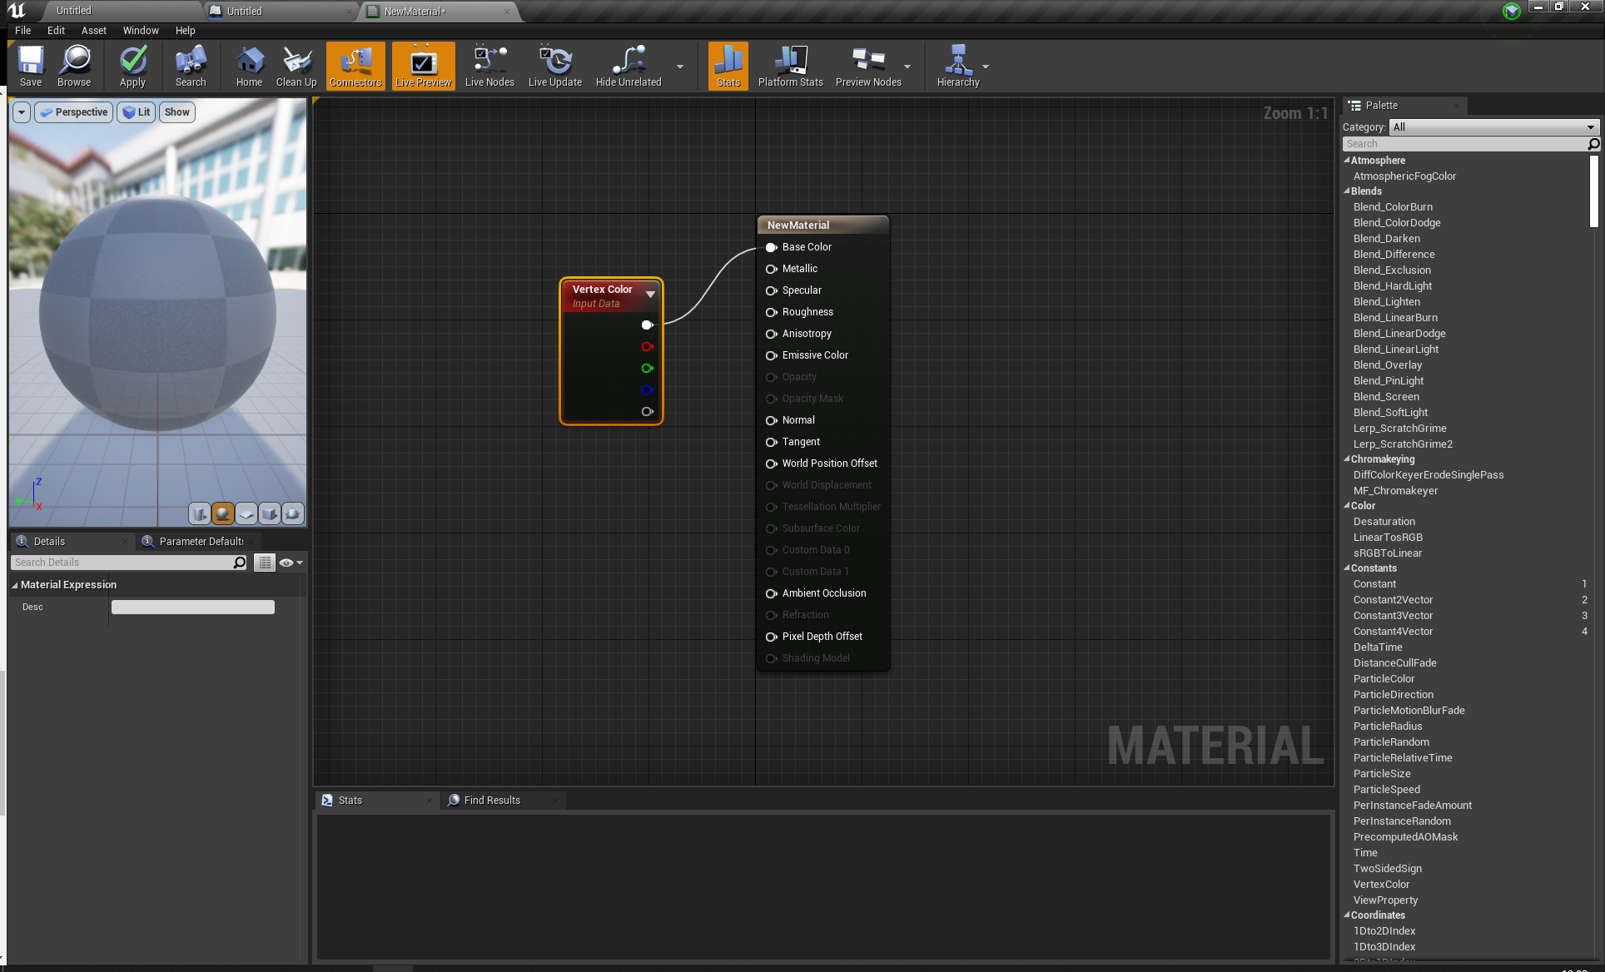Open Platform Stats
The image size is (1605, 972).
[x=789, y=66]
